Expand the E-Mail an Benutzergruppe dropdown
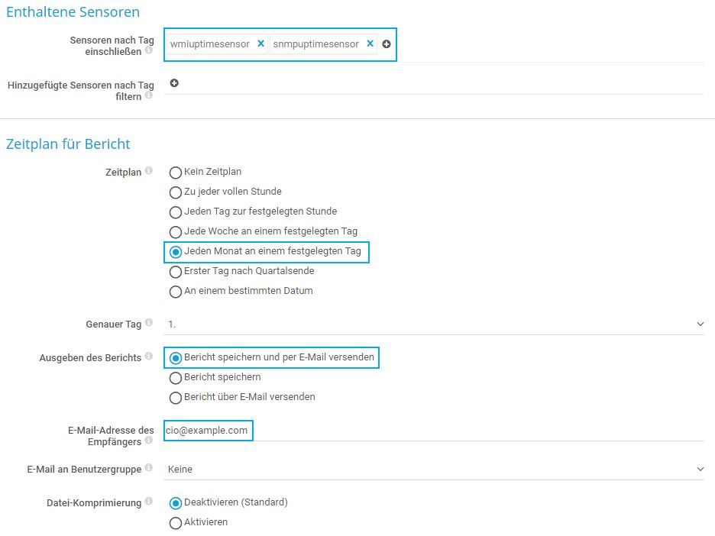Screen dimensions: 715x536 coord(434,470)
